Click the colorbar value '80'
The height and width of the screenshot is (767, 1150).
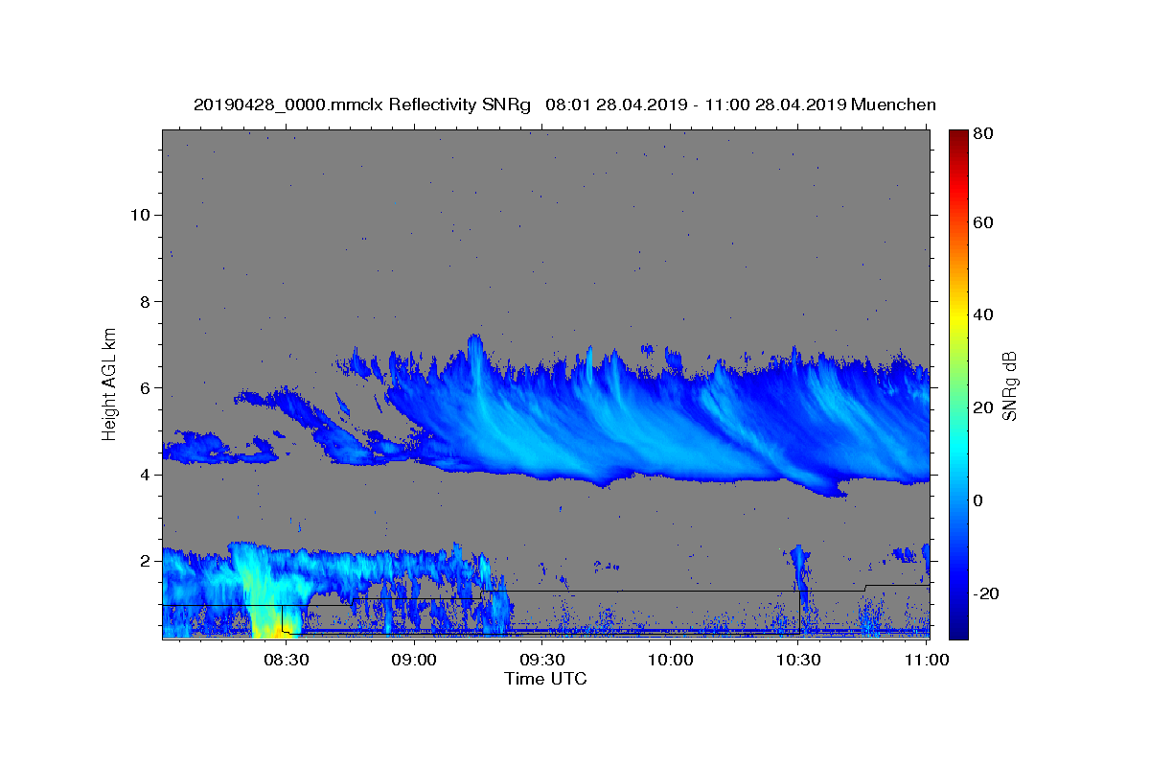point(981,134)
